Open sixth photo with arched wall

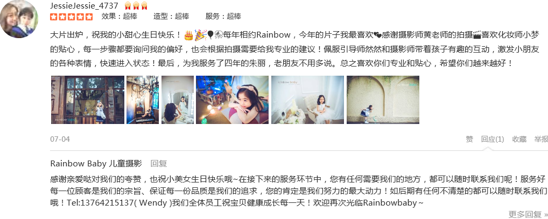[x=383, y=100]
